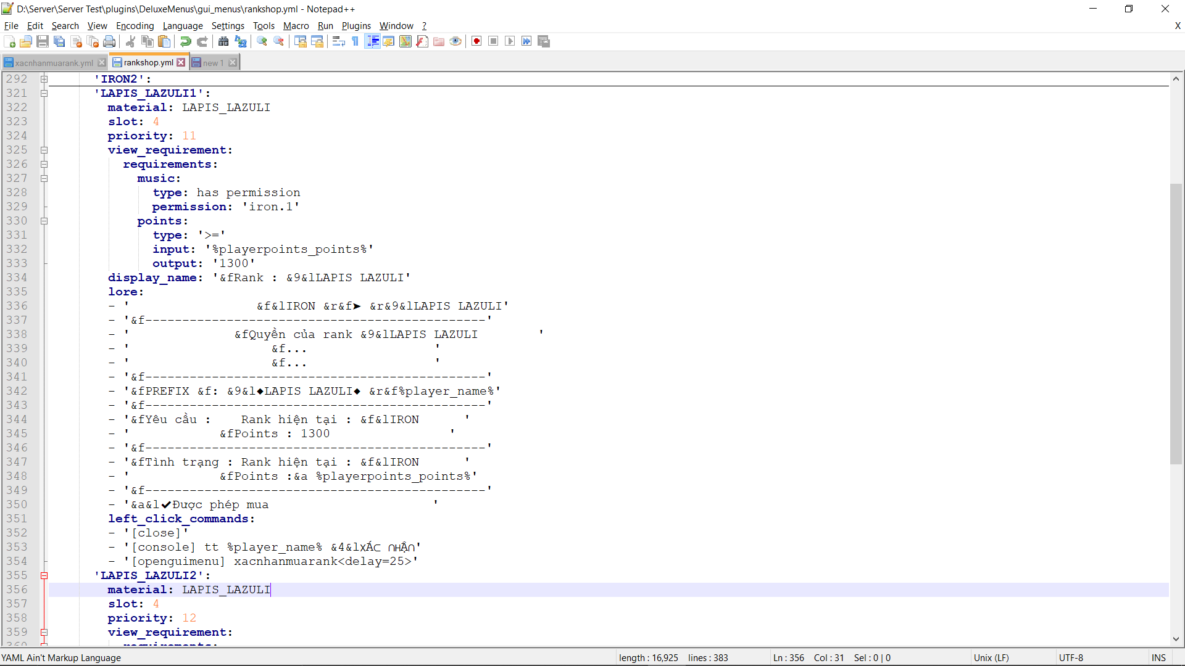1185x666 pixels.
Task: Click the Open File folder icon
Action: tap(26, 41)
